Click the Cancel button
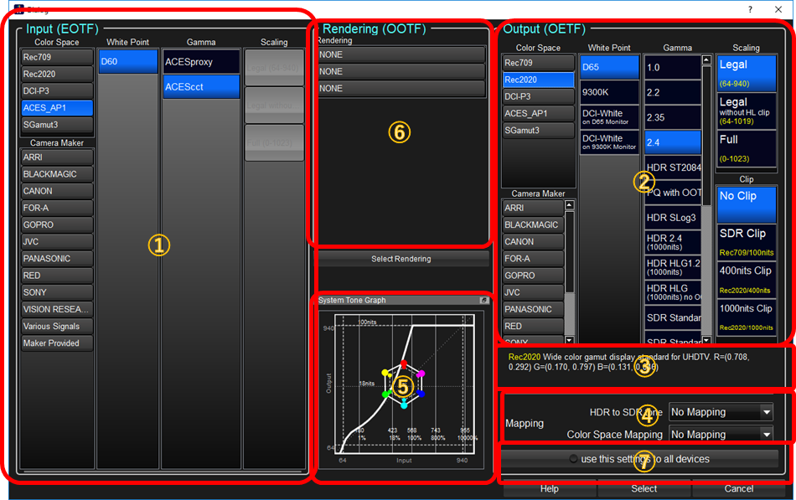 [x=739, y=488]
